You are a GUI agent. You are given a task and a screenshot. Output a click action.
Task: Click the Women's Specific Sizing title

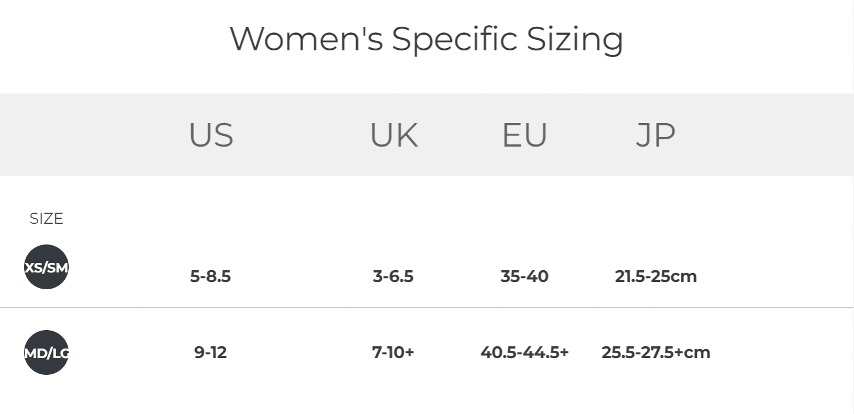tap(427, 39)
